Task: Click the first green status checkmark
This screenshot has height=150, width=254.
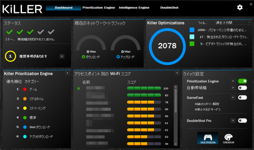Action: pyautogui.click(x=10, y=32)
